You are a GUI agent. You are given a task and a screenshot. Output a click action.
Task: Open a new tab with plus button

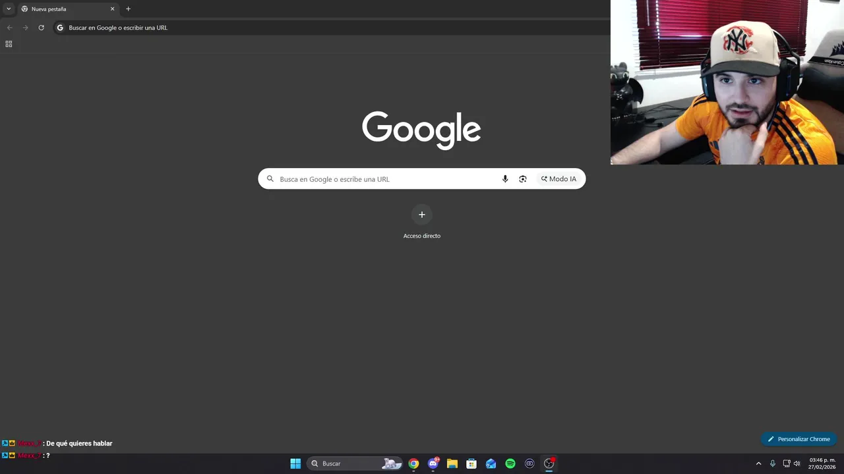[128, 9]
